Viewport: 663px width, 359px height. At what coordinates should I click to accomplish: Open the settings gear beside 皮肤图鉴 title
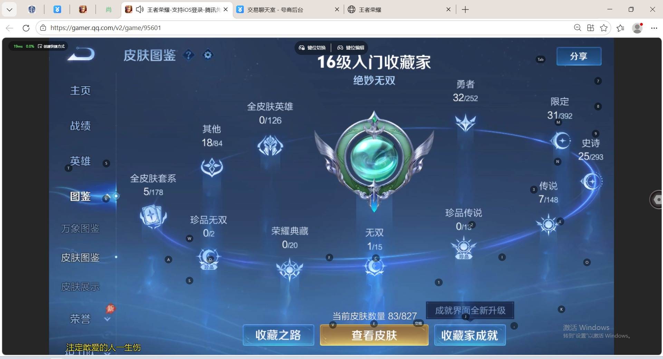(208, 55)
